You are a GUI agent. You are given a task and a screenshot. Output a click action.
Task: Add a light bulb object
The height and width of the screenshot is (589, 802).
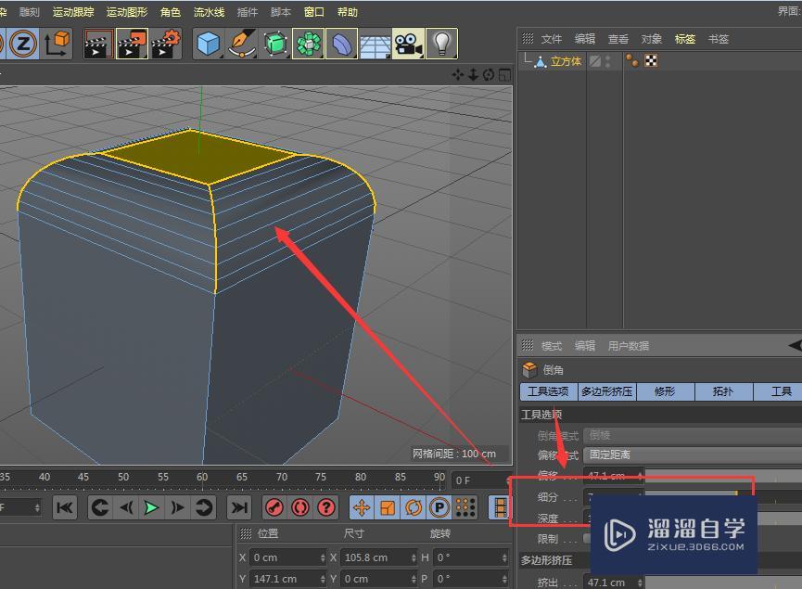point(441,44)
